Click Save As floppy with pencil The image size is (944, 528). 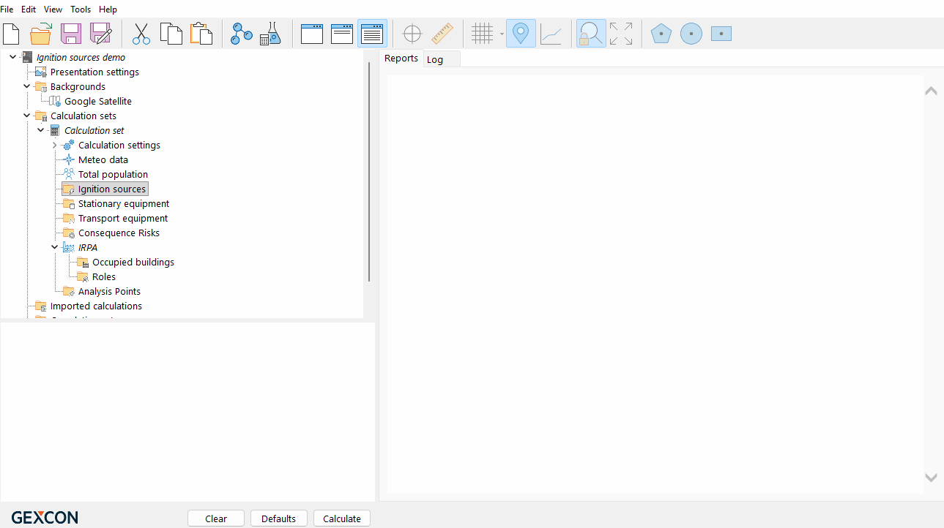pyautogui.click(x=100, y=34)
